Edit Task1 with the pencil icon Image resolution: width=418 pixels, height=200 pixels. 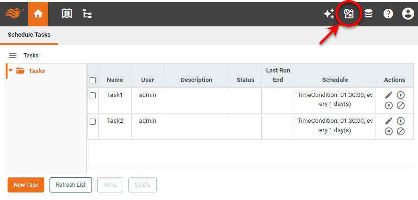389,95
